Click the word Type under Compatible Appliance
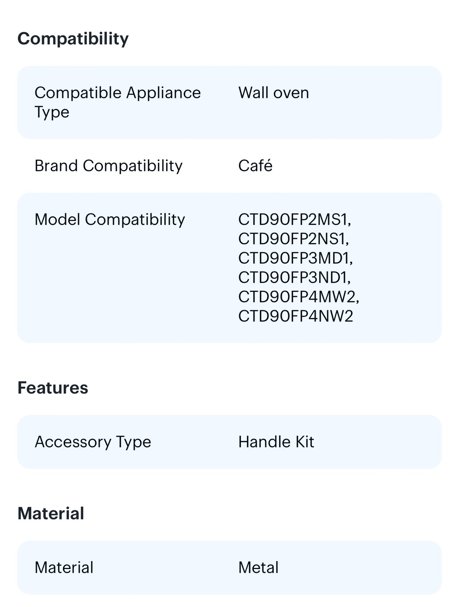 52,112
